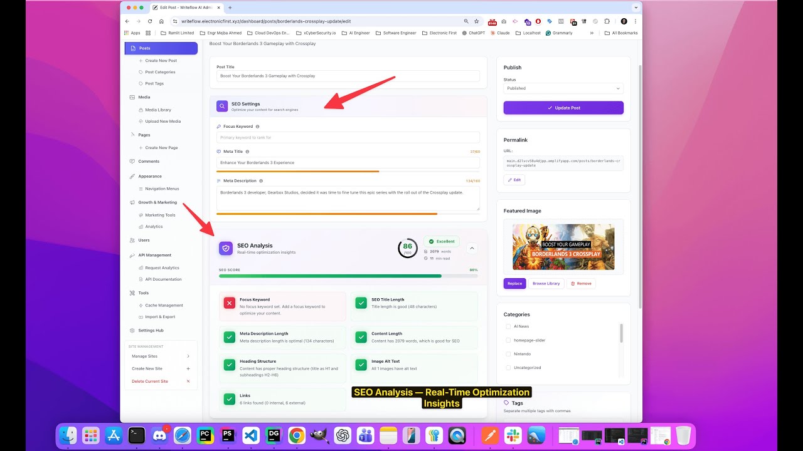The width and height of the screenshot is (803, 451).
Task: Click the Meta Description text area
Action: (x=348, y=198)
